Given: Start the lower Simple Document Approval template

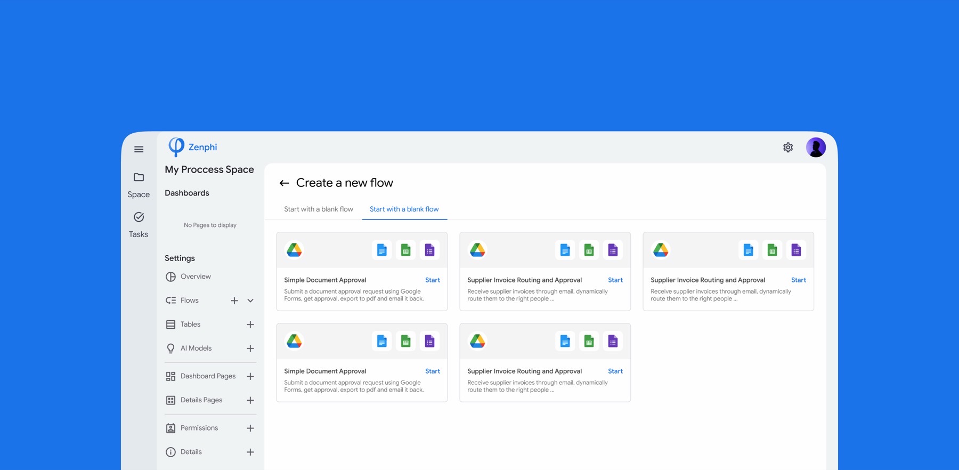Looking at the screenshot, I should (433, 371).
